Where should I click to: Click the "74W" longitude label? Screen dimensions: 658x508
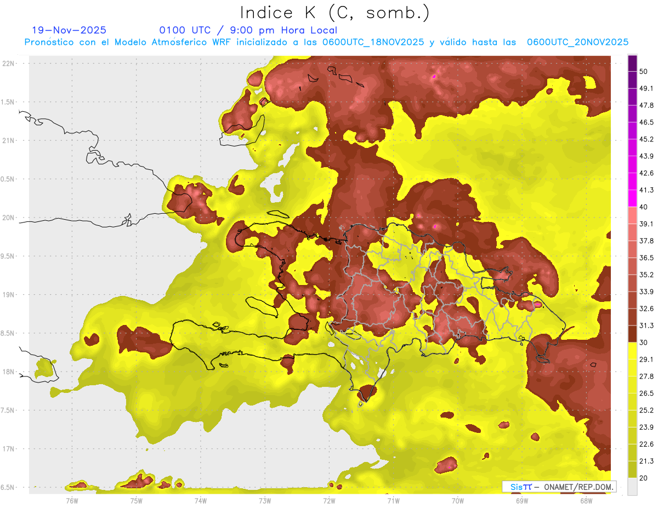(201, 500)
